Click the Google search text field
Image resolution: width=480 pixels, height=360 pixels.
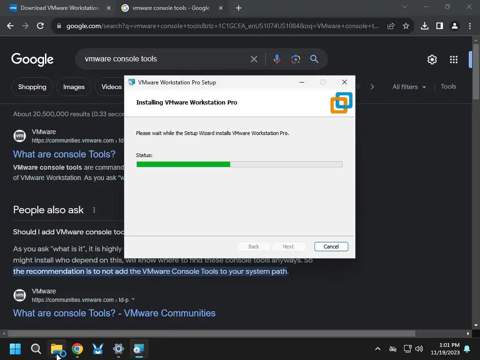pyautogui.click(x=165, y=59)
